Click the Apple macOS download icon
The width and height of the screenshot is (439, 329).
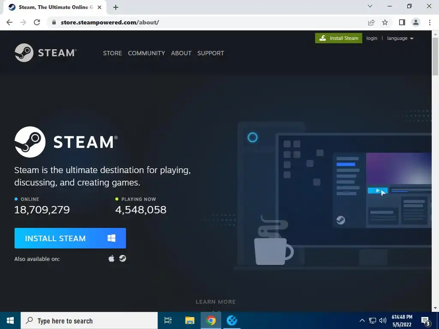(111, 258)
